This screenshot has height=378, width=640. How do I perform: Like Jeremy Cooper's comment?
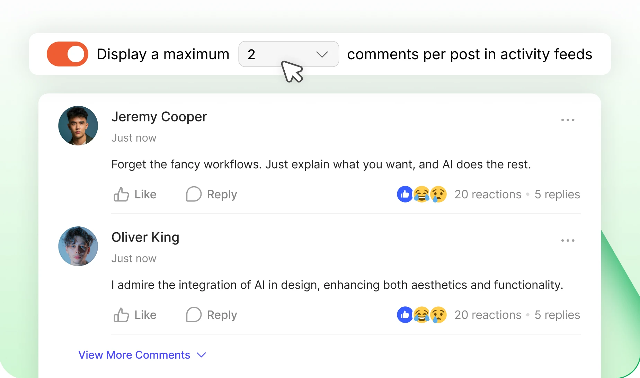[135, 194]
